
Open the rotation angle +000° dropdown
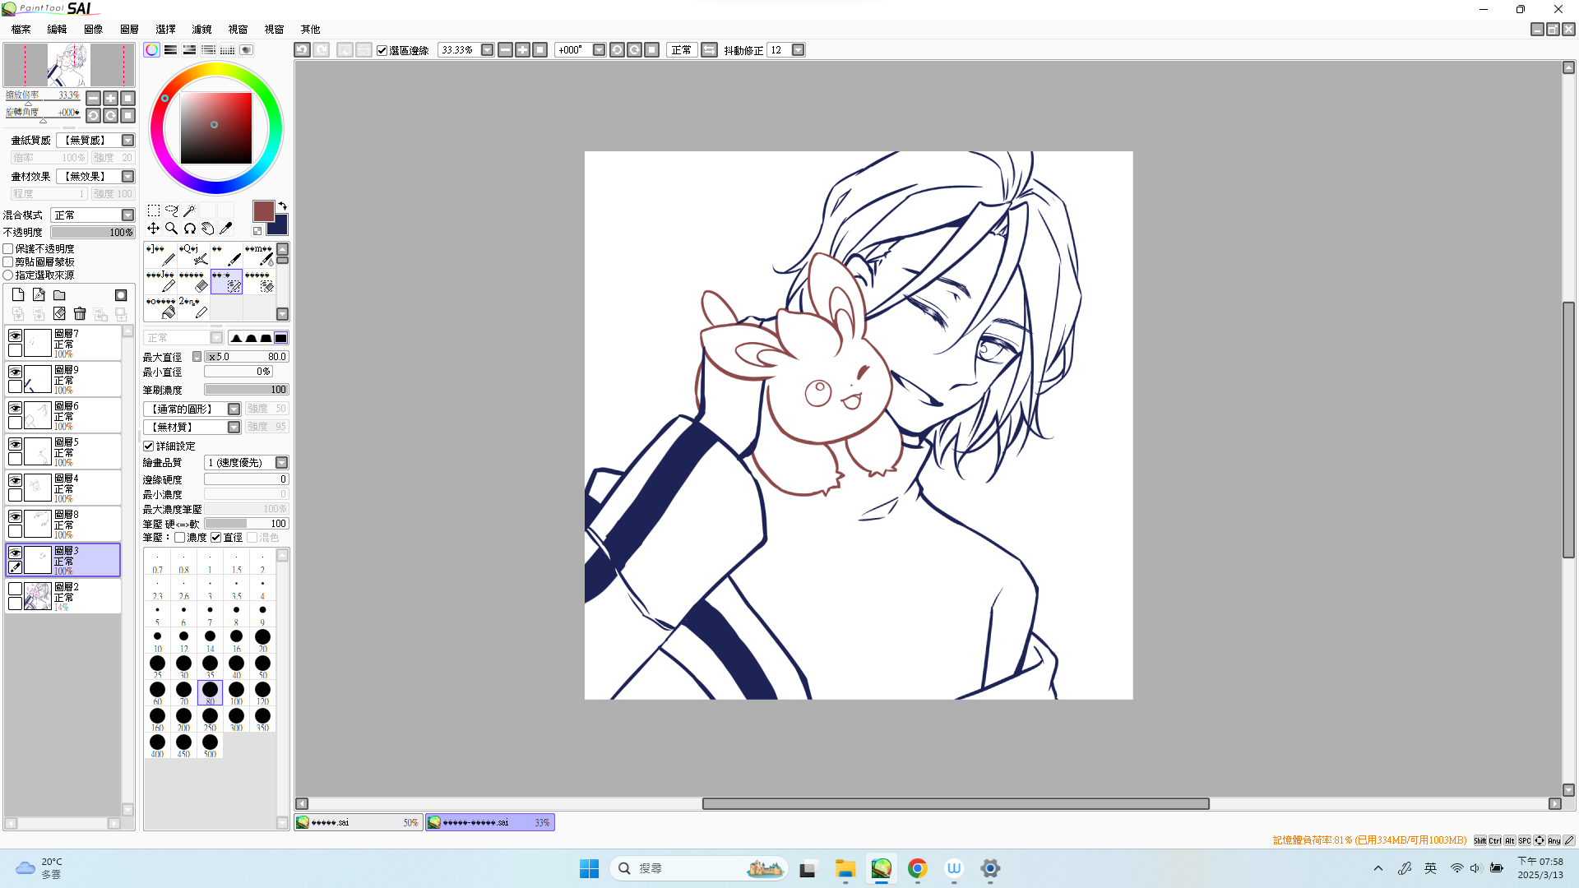(599, 50)
